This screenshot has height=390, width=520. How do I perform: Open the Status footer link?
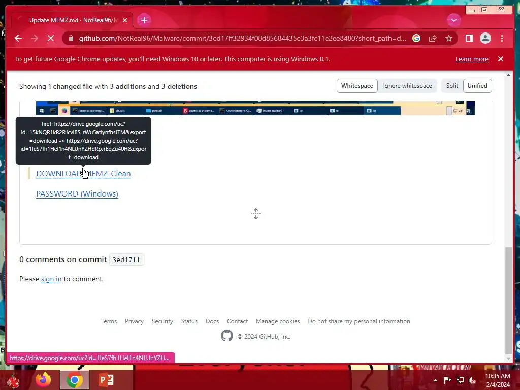point(189,321)
